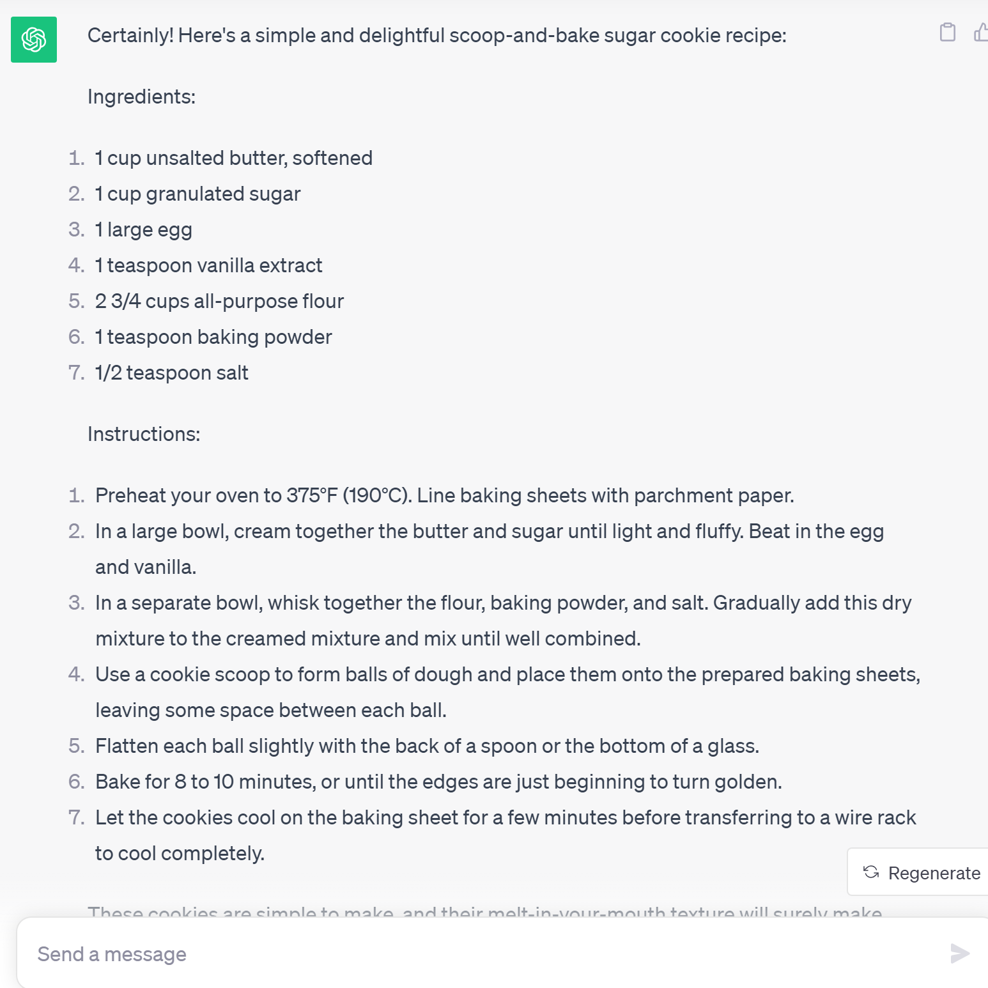988x988 pixels.
Task: Click the send message arrow icon
Action: (x=959, y=953)
